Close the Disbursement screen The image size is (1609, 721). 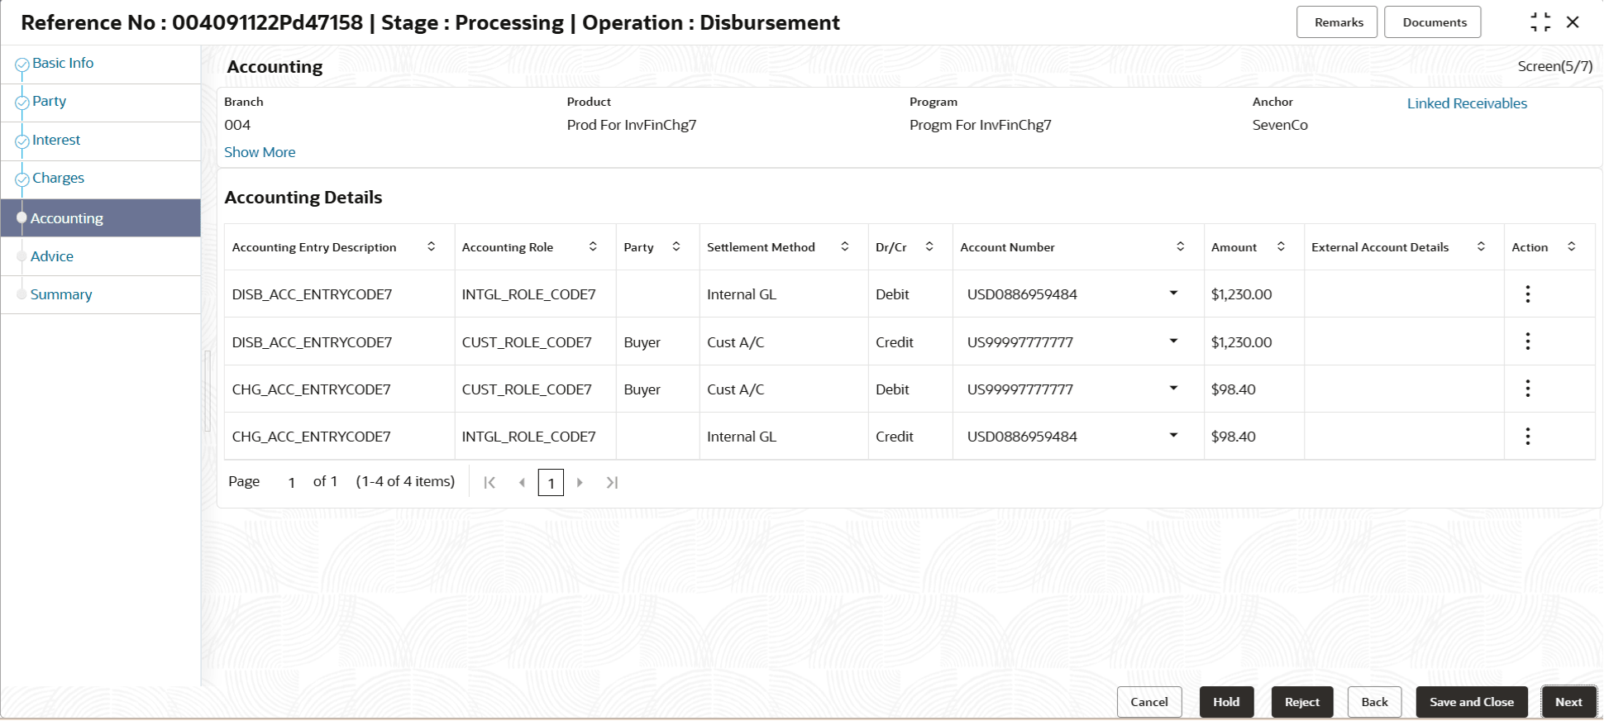click(1573, 22)
